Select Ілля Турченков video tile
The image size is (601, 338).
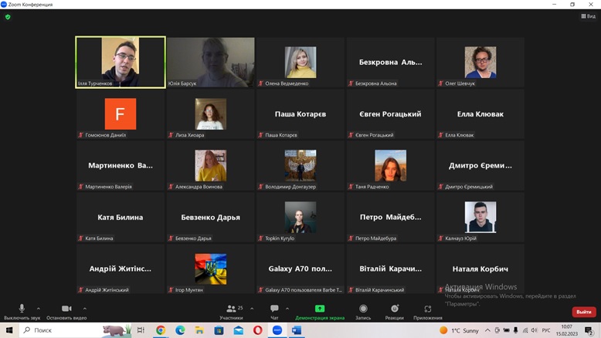(x=121, y=63)
